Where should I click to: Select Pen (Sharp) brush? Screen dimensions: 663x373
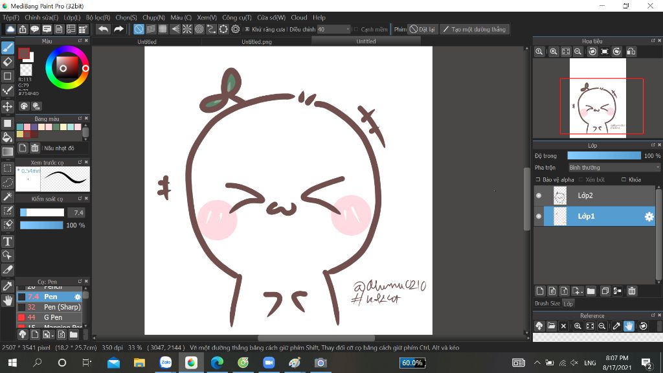tap(49, 307)
